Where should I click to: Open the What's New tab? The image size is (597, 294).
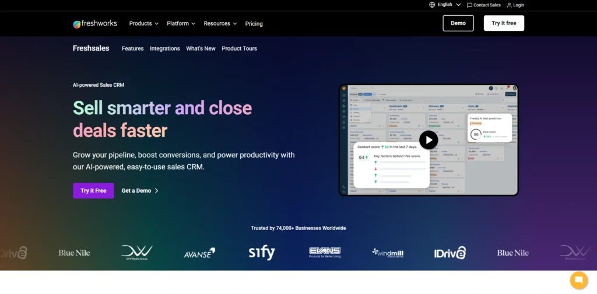coord(201,48)
